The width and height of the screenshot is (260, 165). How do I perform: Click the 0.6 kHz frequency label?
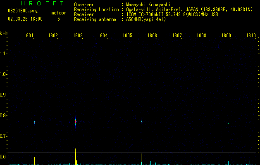tap(3, 157)
